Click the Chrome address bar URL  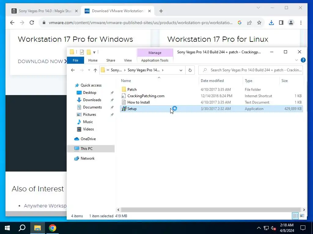click(141, 23)
